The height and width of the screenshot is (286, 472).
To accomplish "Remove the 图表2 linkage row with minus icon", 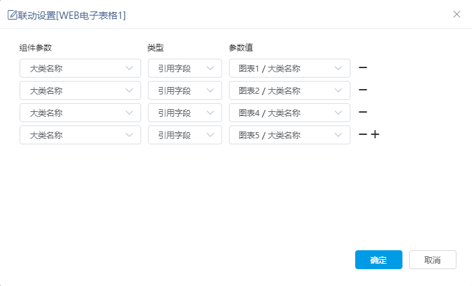I will (363, 90).
